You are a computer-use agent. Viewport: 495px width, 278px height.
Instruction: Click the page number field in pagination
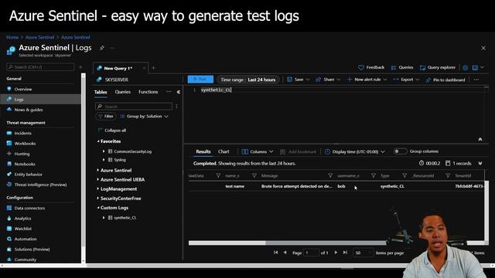(312, 253)
